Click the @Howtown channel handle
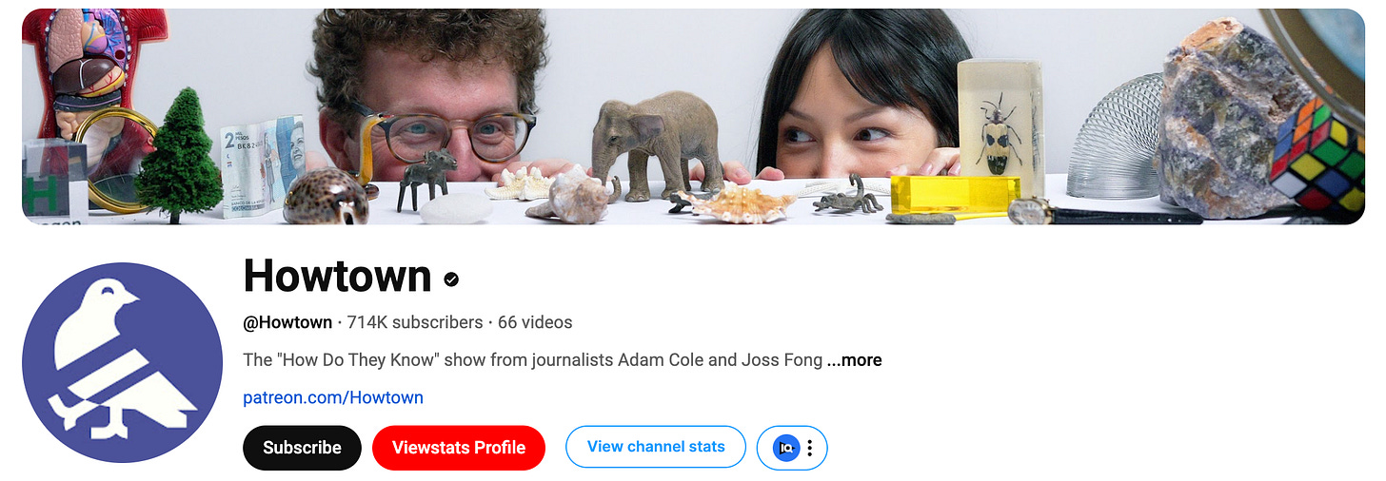1386x481 pixels. point(287,322)
